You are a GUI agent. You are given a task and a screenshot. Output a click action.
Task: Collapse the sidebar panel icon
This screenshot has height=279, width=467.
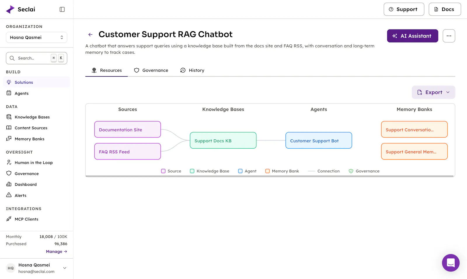tap(62, 9)
